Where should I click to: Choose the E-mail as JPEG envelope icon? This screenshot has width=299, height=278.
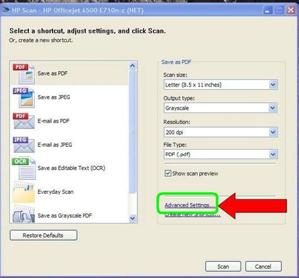click(23, 145)
